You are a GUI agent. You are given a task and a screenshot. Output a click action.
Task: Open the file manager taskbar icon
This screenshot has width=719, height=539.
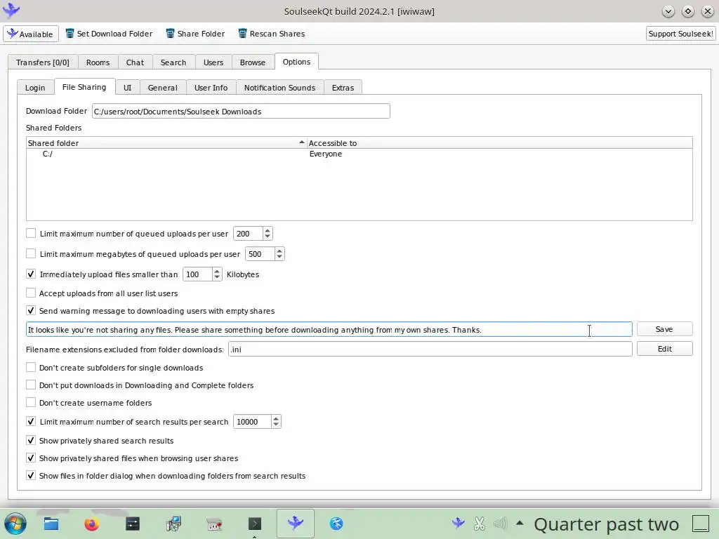(51, 524)
